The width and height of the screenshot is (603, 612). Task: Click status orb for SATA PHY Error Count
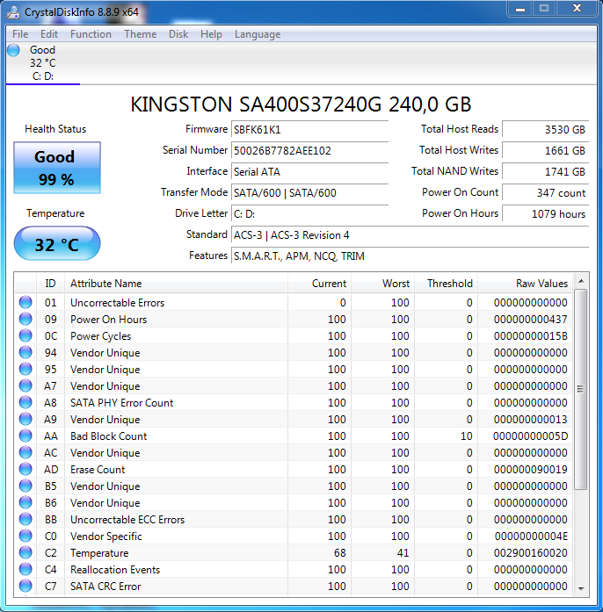[x=25, y=403]
